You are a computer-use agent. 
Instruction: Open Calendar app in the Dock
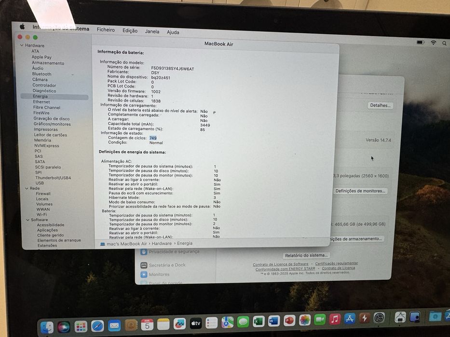[147, 325]
